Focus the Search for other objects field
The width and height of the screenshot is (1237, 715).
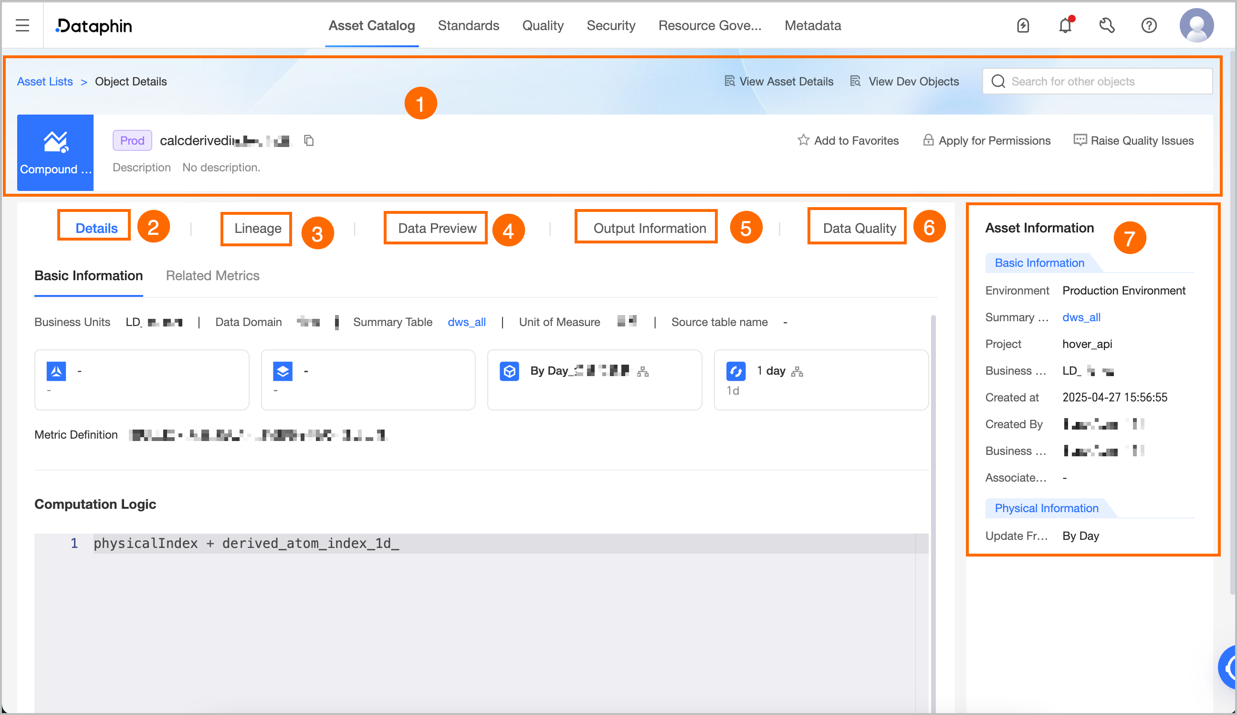click(x=1098, y=82)
